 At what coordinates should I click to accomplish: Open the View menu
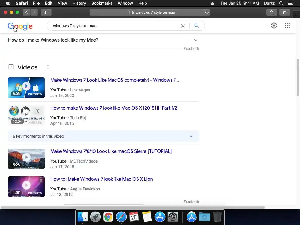[62, 3]
